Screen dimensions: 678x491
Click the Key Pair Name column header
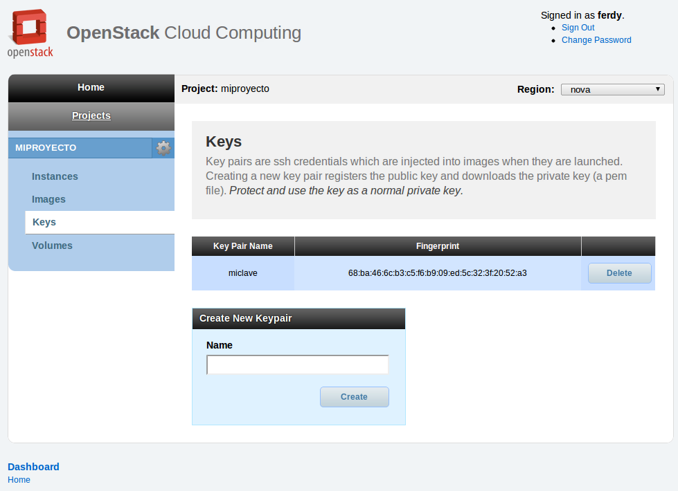(x=243, y=246)
